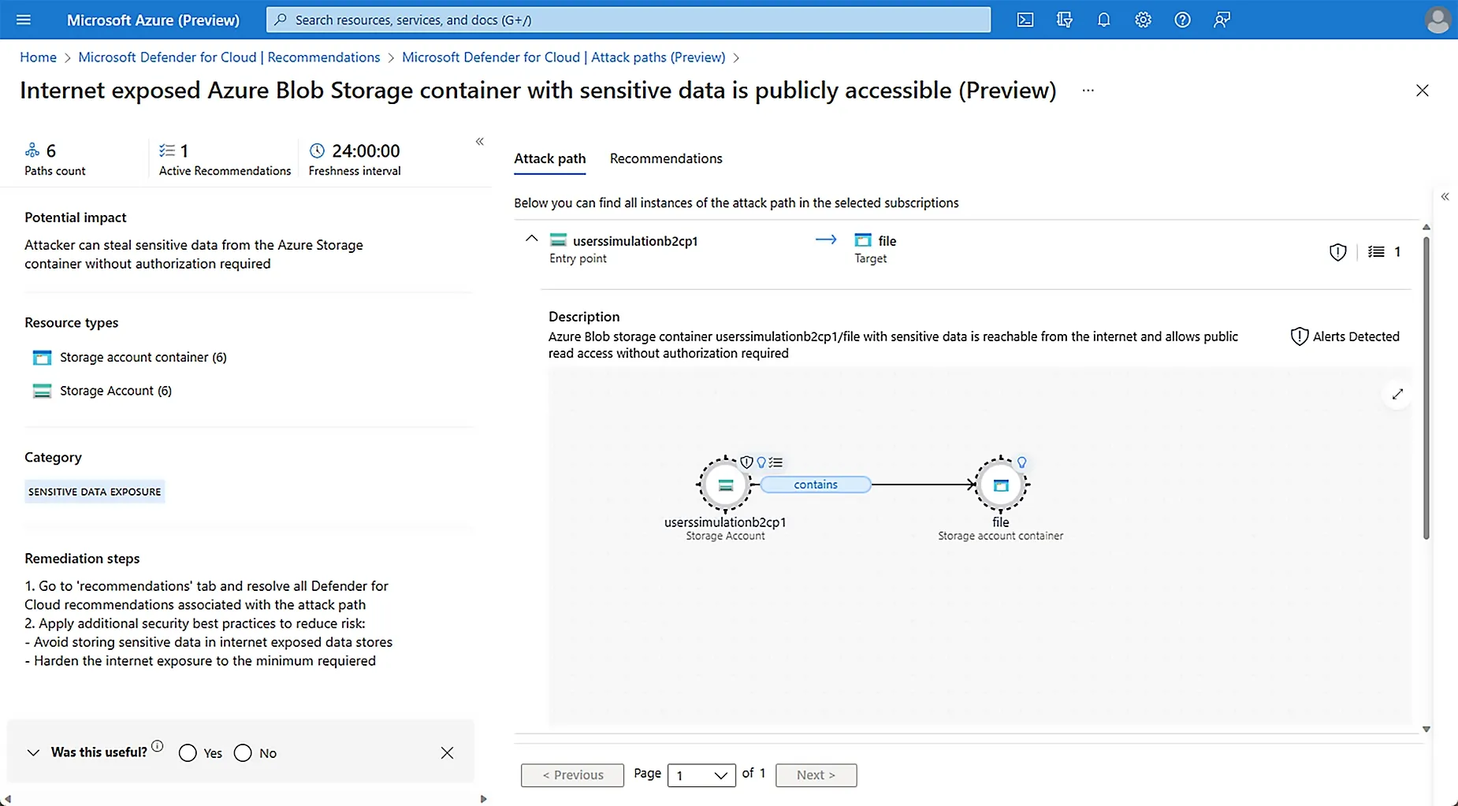
Task: Collapse the Was this useful section
Action: click(33, 752)
